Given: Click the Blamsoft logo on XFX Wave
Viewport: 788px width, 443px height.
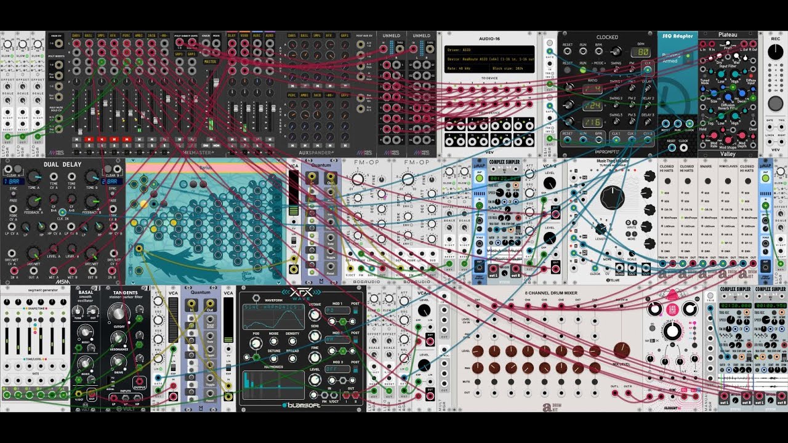Looking at the screenshot, I should click(301, 405).
